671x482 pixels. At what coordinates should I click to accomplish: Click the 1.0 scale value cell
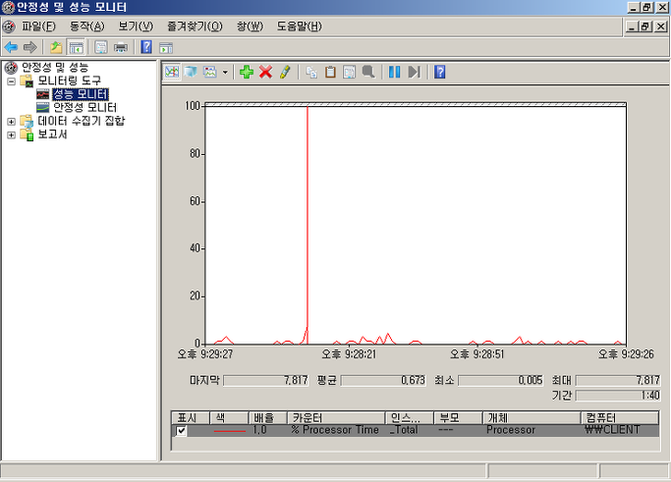[x=259, y=430]
